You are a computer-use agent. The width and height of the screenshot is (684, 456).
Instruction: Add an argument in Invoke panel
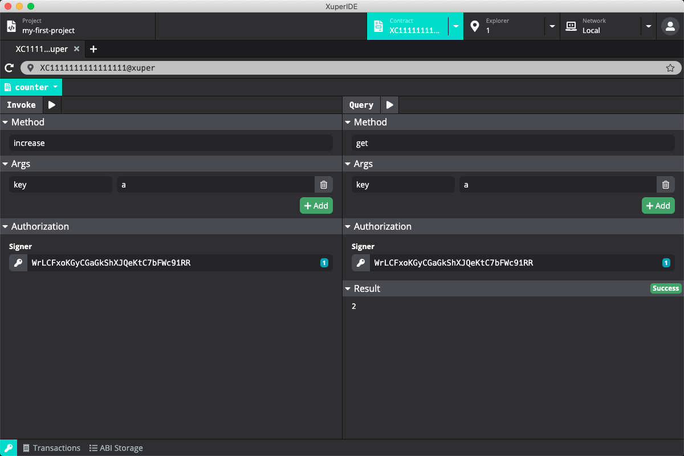[x=316, y=206]
